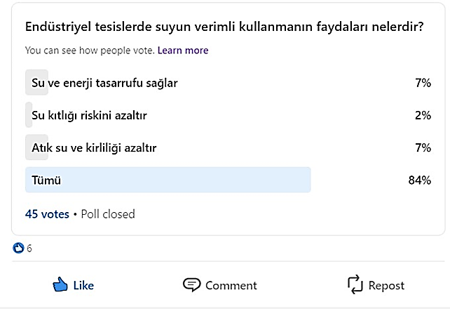450x309 pixels.
Task: Click the Comment speech bubble icon
Action: (x=192, y=285)
